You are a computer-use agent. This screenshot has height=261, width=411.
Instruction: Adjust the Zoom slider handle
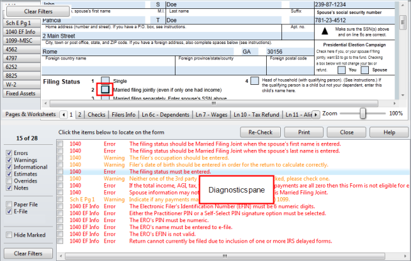pos(362,114)
